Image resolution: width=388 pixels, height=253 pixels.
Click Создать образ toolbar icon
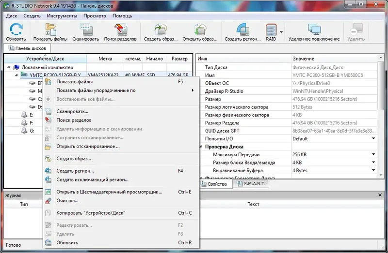[161, 32]
